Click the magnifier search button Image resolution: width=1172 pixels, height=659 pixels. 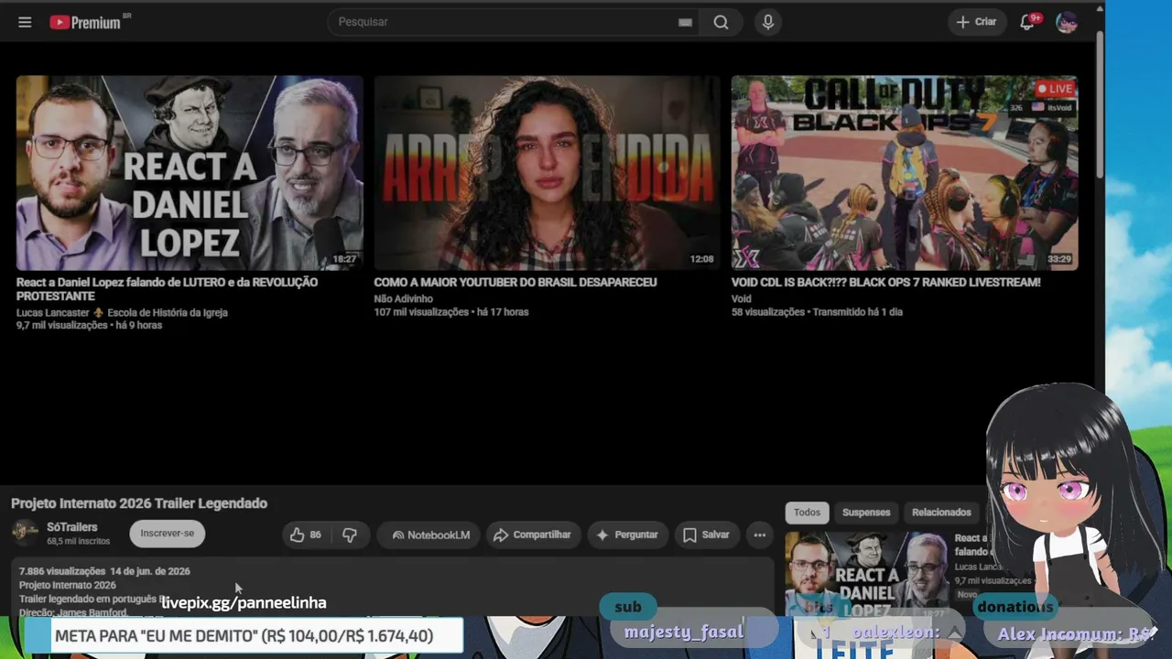coord(722,22)
